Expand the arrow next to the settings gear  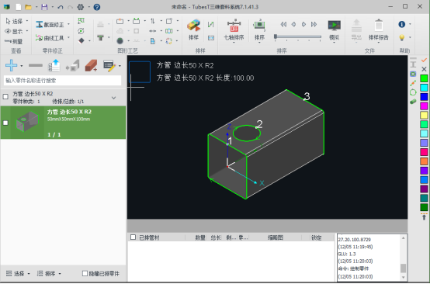(x=88, y=7)
